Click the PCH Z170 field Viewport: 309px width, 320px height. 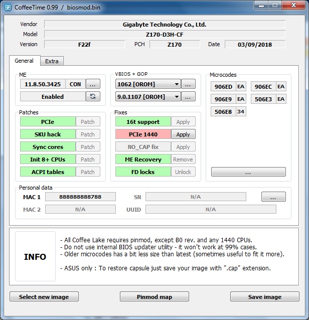175,44
